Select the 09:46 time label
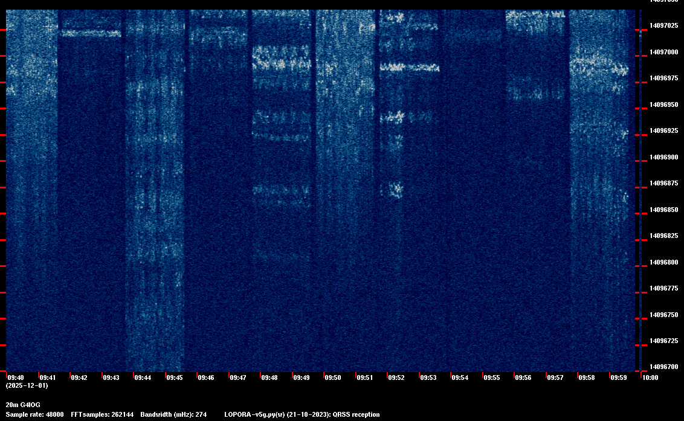The image size is (684, 421). [206, 378]
